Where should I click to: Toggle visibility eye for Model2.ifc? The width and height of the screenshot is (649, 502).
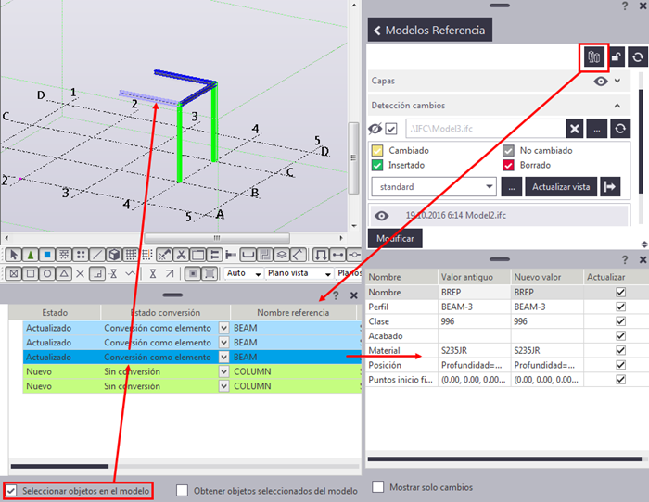[x=380, y=215]
